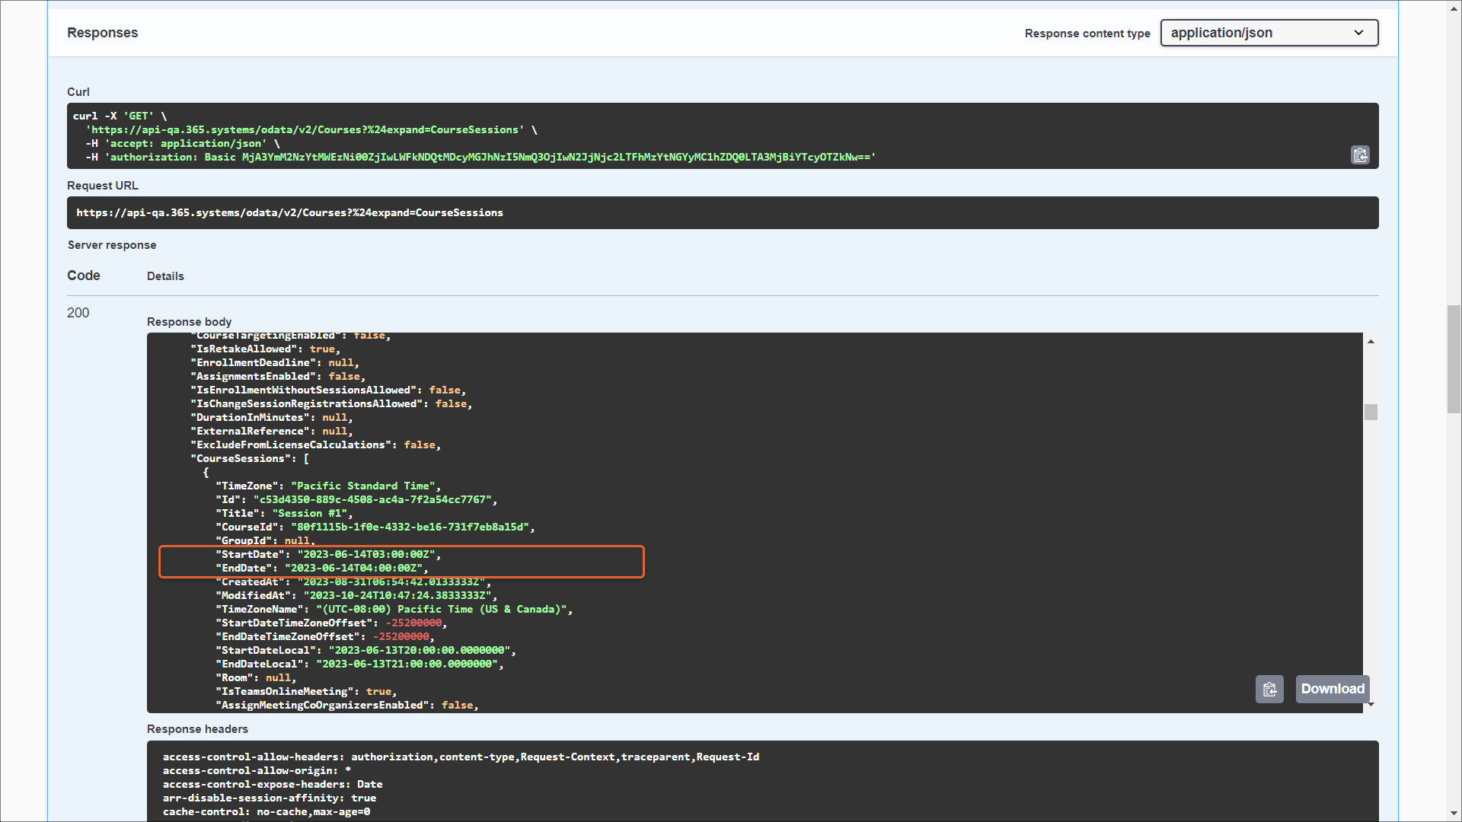
Task: Click the Request URL text box
Action: [722, 213]
